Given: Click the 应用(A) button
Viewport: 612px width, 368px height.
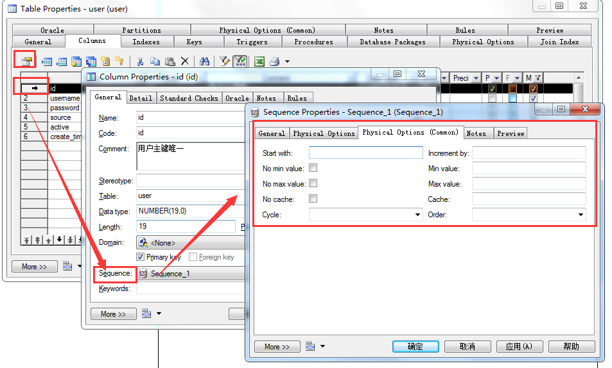Looking at the screenshot, I should pos(520,346).
